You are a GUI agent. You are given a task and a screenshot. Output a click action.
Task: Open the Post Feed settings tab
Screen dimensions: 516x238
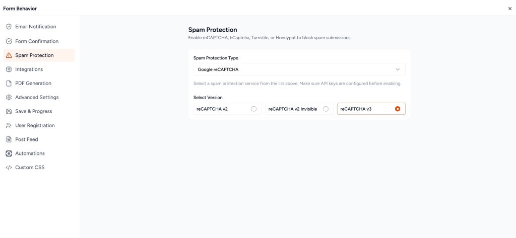(26, 139)
